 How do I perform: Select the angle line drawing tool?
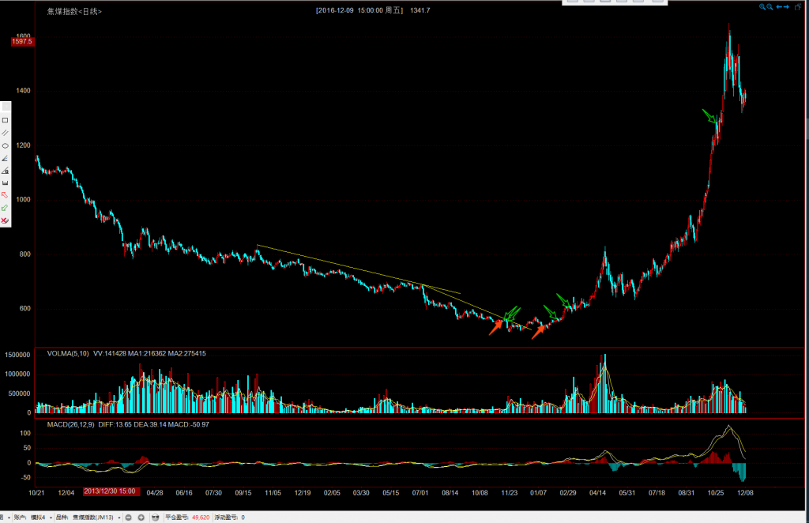click(6, 158)
